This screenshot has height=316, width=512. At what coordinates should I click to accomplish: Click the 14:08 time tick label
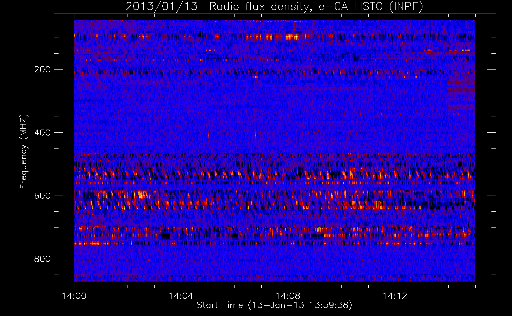(x=288, y=296)
